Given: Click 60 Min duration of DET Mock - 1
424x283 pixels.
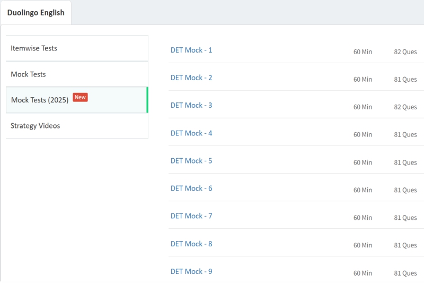Looking at the screenshot, I should [363, 52].
